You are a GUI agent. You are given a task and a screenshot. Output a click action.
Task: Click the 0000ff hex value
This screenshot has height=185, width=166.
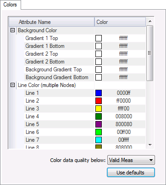click(124, 93)
